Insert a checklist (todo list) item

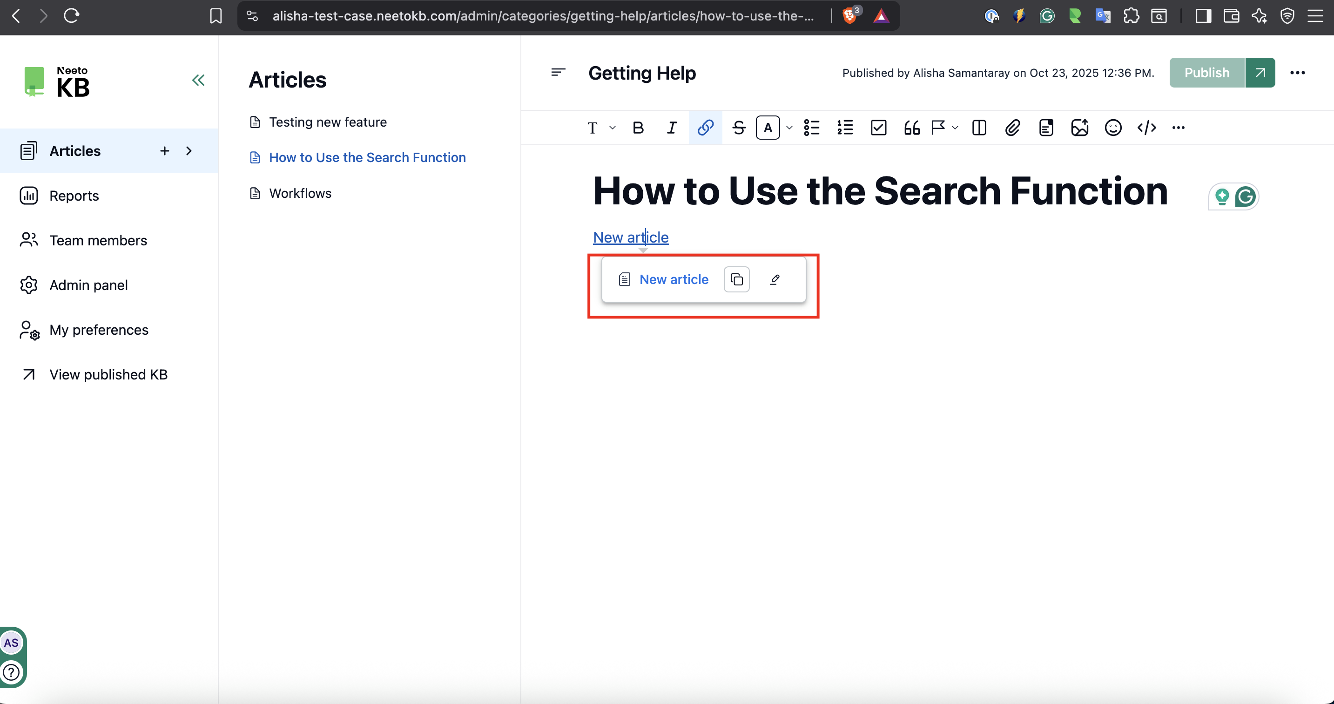coord(878,128)
